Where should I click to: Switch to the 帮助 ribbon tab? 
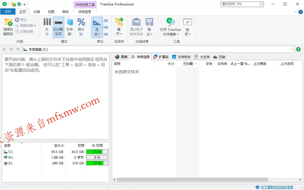tap(66, 12)
